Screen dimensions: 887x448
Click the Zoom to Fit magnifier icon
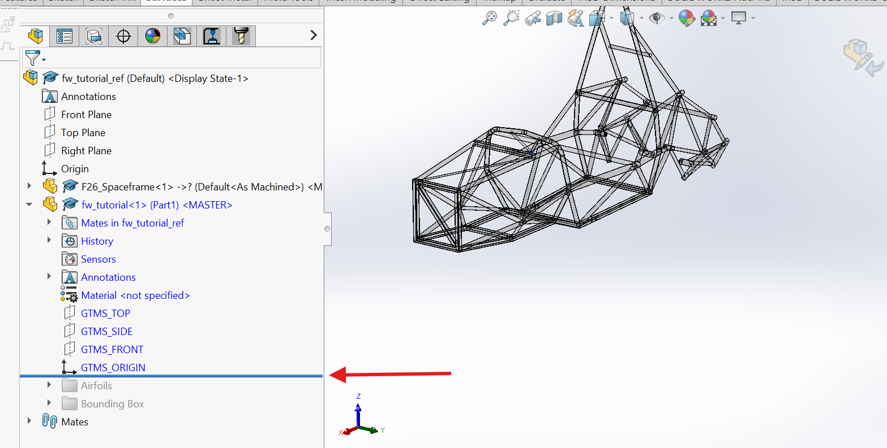pos(489,18)
